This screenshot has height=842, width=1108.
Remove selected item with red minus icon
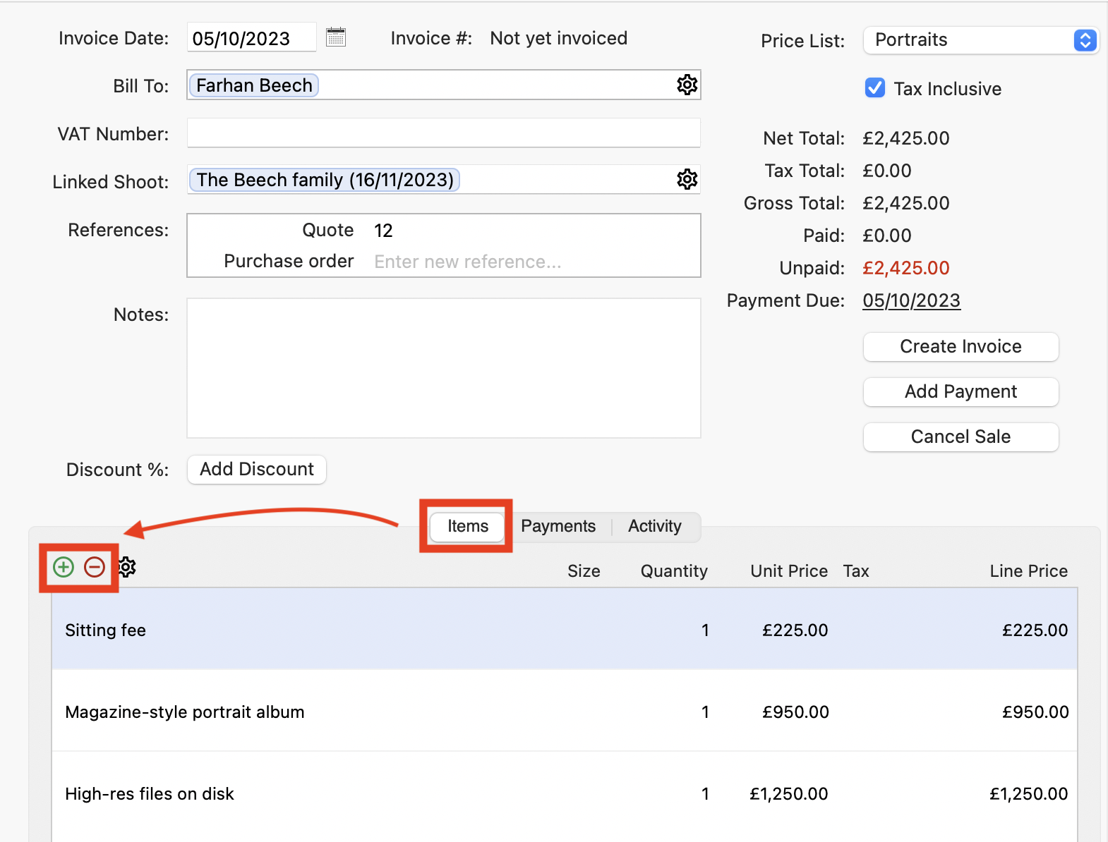95,567
